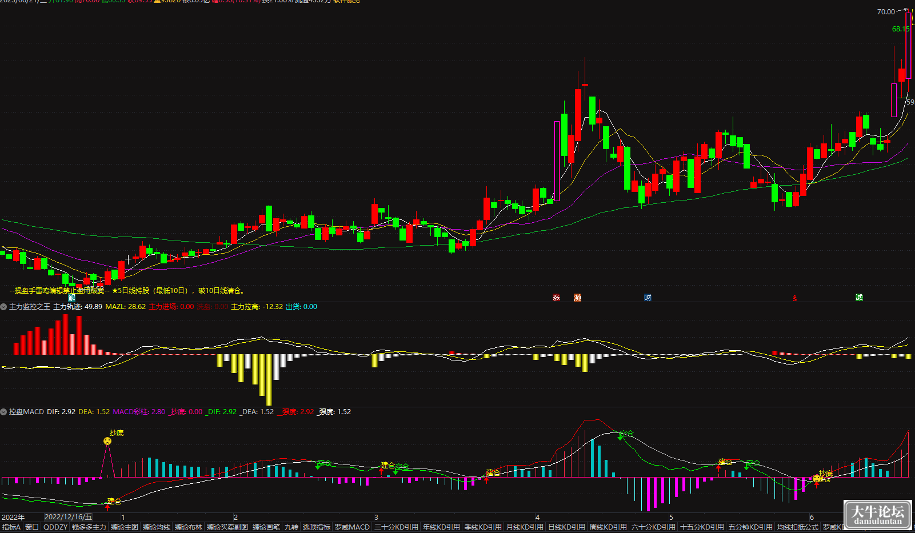
Task: Select the 钱多多主力 indicator tab
Action: pyautogui.click(x=89, y=527)
